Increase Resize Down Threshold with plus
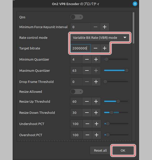Image resolution: width=152 pixels, height=160 pixels. click(96, 113)
